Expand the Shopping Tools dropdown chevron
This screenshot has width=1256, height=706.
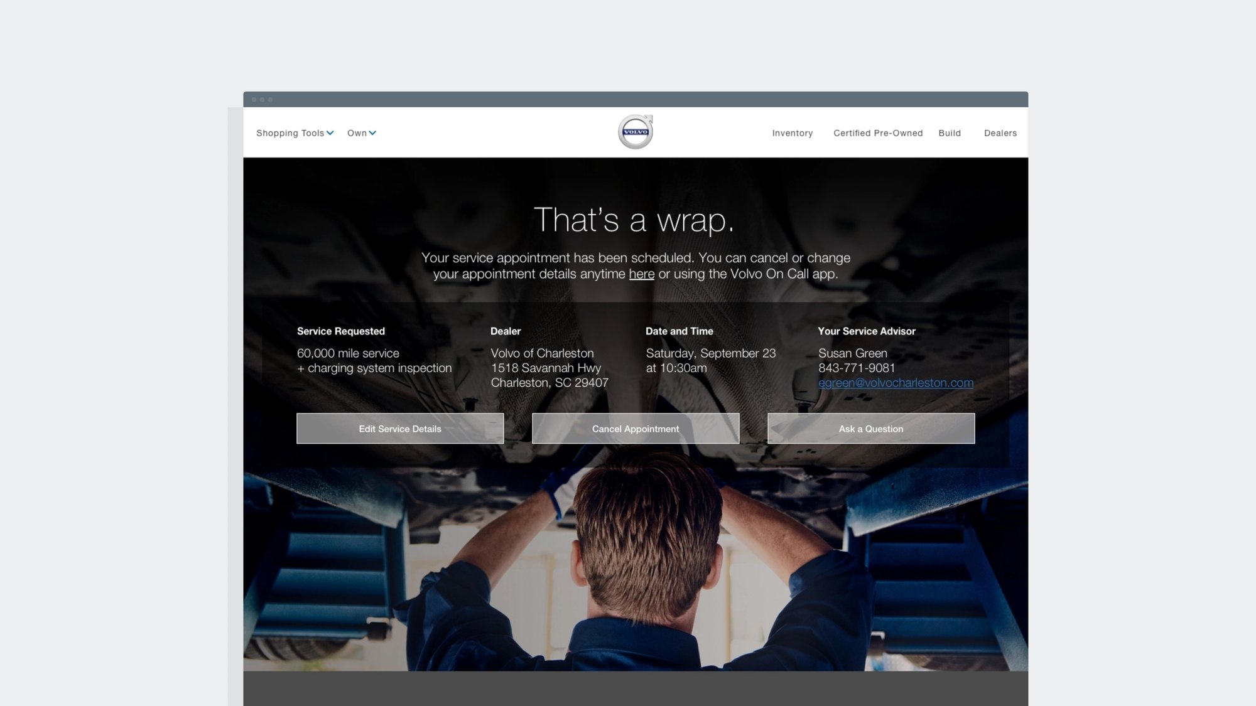(330, 133)
